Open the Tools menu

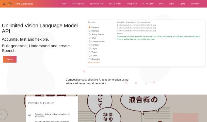(64, 4)
